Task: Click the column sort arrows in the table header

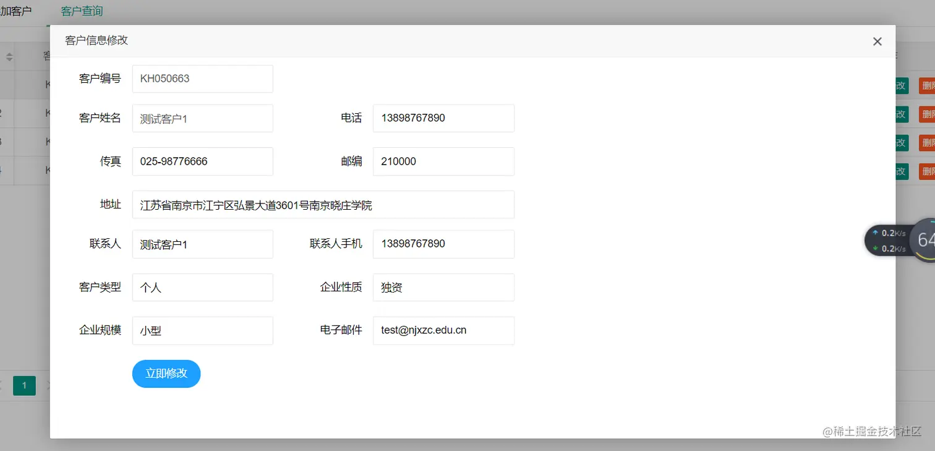Action: pyautogui.click(x=9, y=57)
